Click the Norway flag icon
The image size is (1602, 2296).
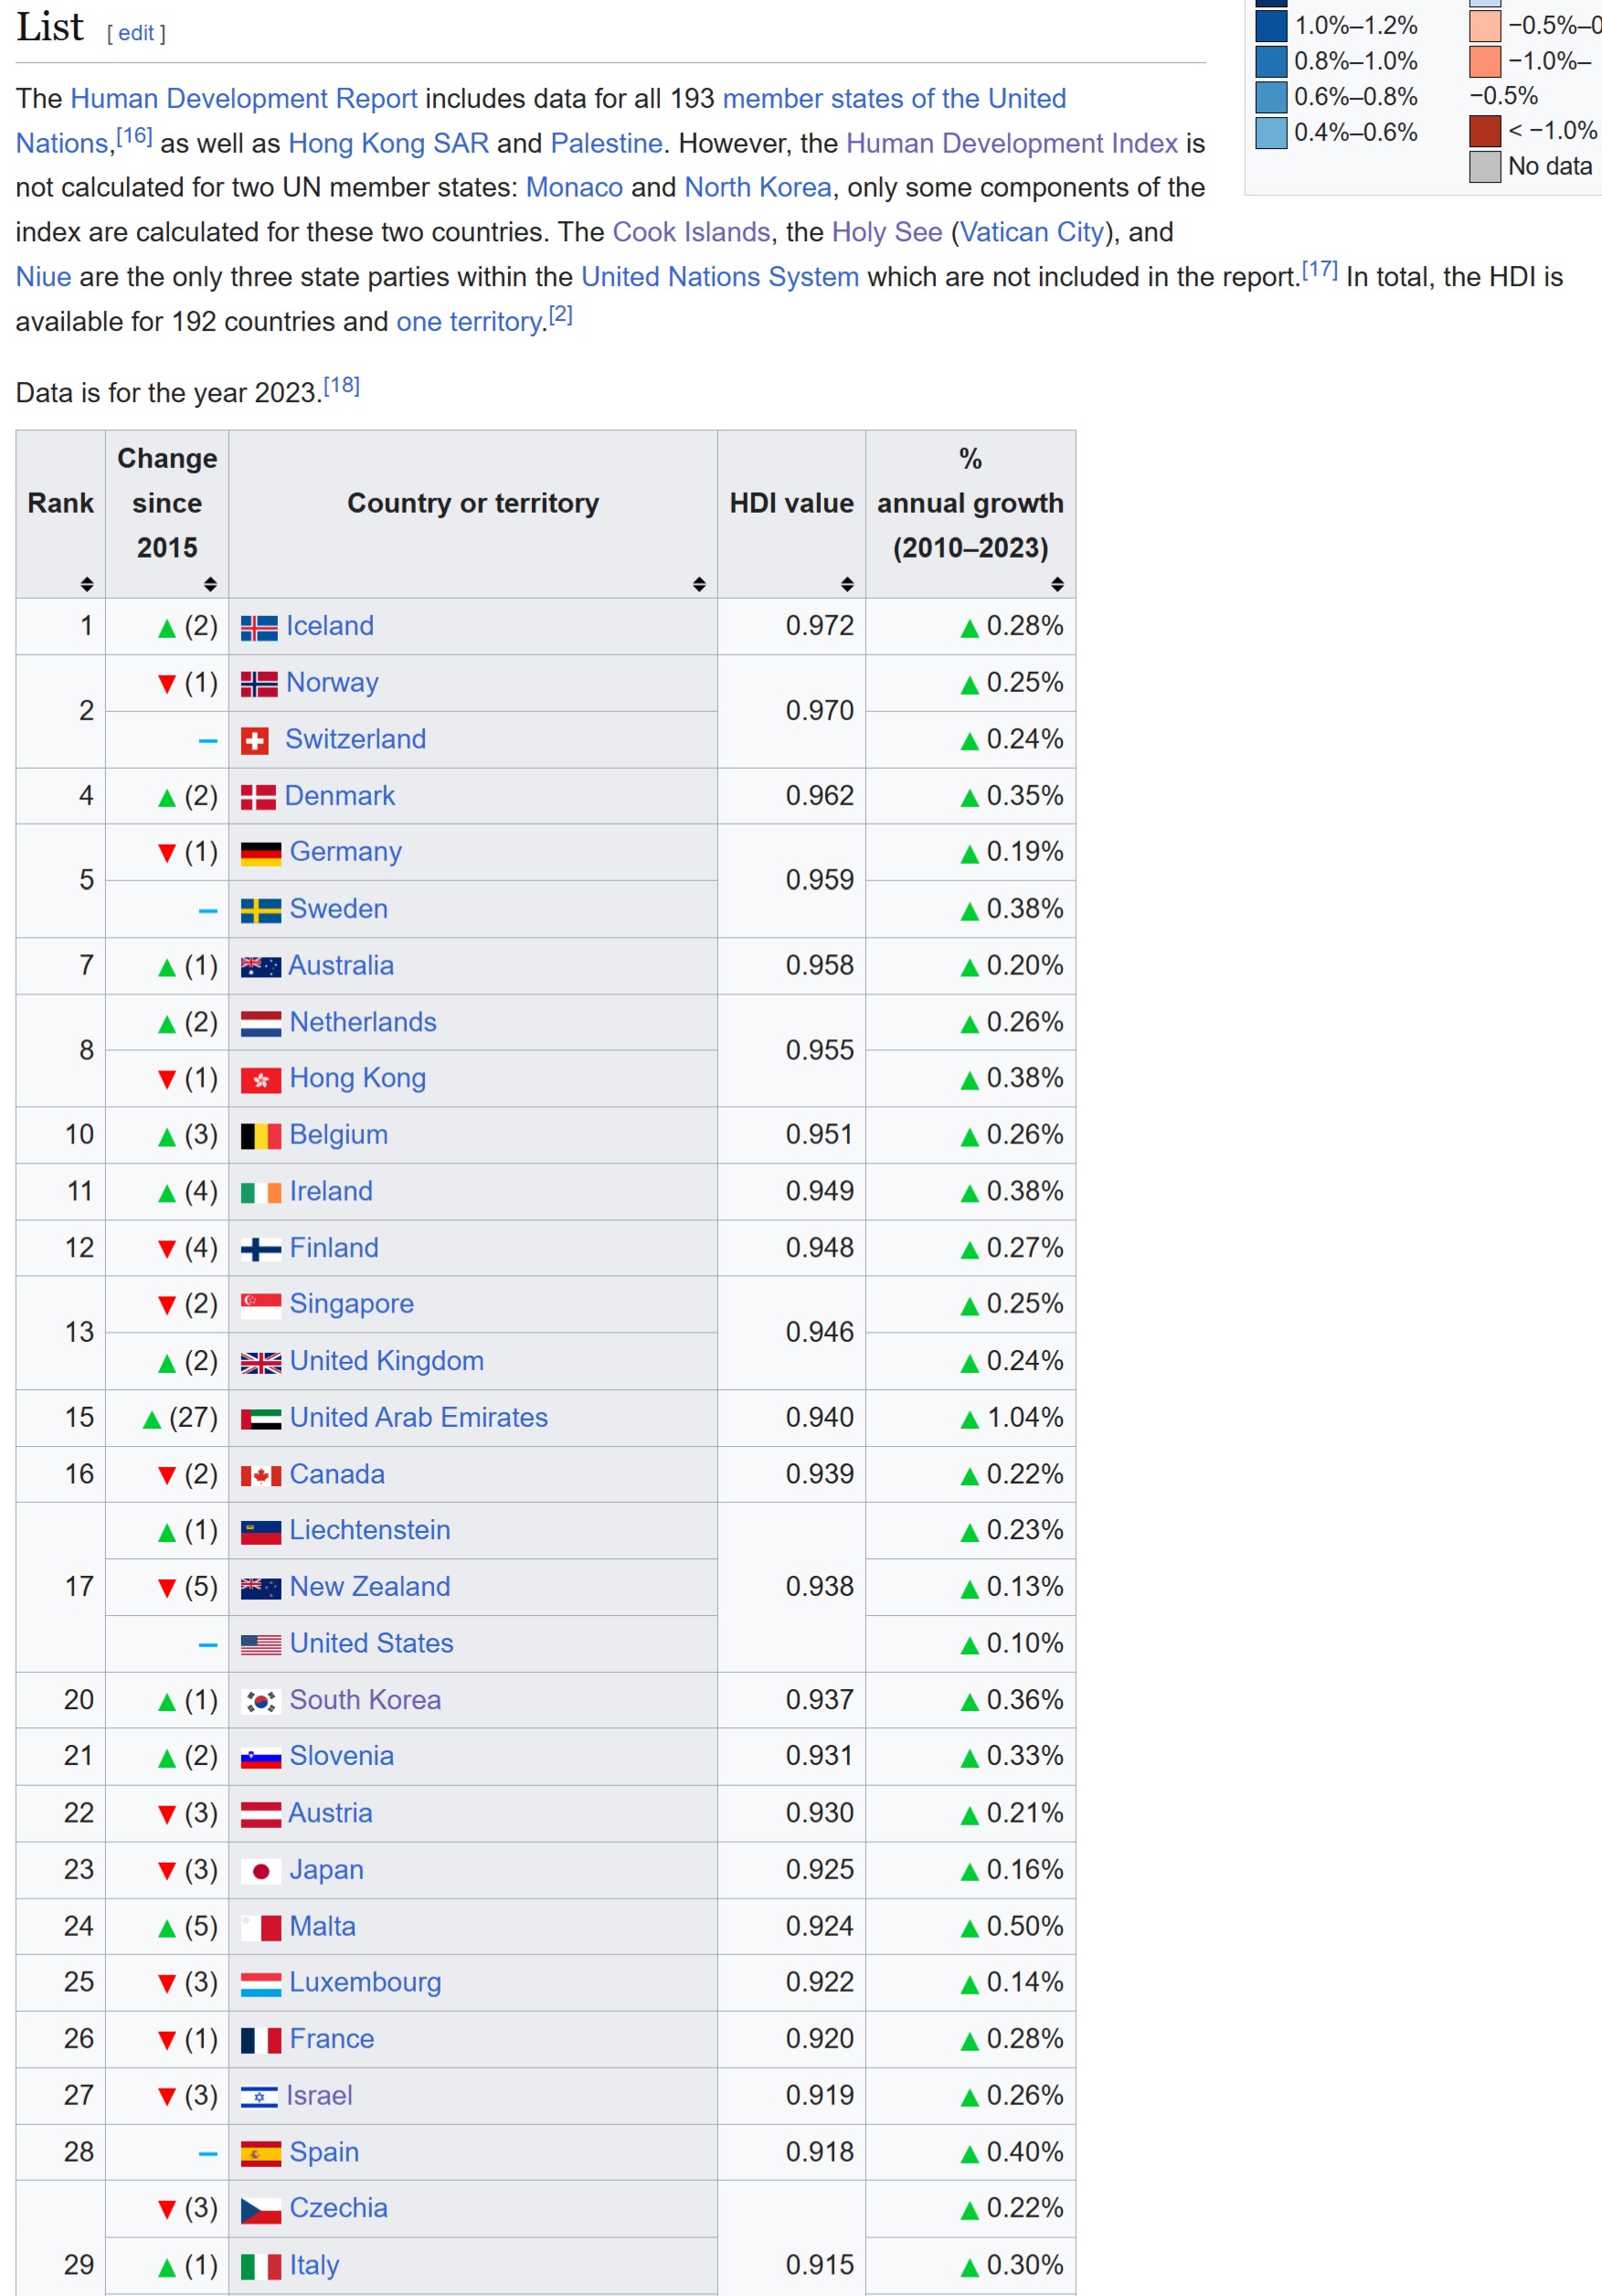coord(259,684)
